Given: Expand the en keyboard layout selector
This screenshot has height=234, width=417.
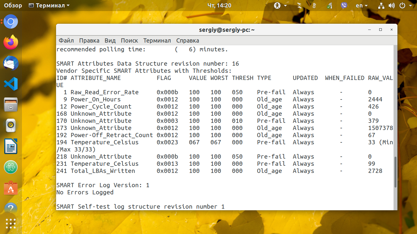Looking at the screenshot, I should [x=362, y=6].
